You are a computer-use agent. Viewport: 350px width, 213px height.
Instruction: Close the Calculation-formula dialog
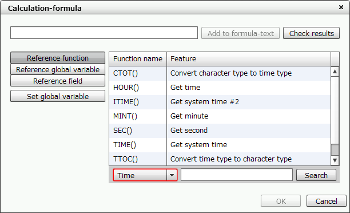(341, 7)
